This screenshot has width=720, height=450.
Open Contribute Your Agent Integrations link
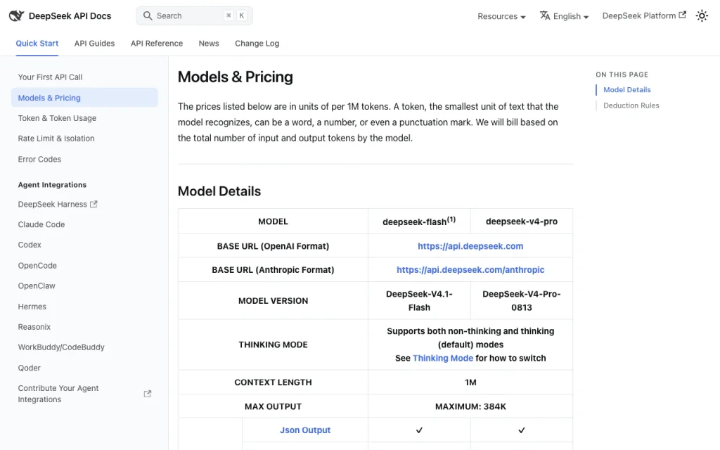[84, 394]
